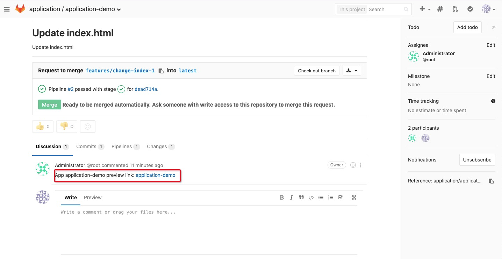This screenshot has width=502, height=259.
Task: Click into the comment text area
Action: (x=209, y=230)
